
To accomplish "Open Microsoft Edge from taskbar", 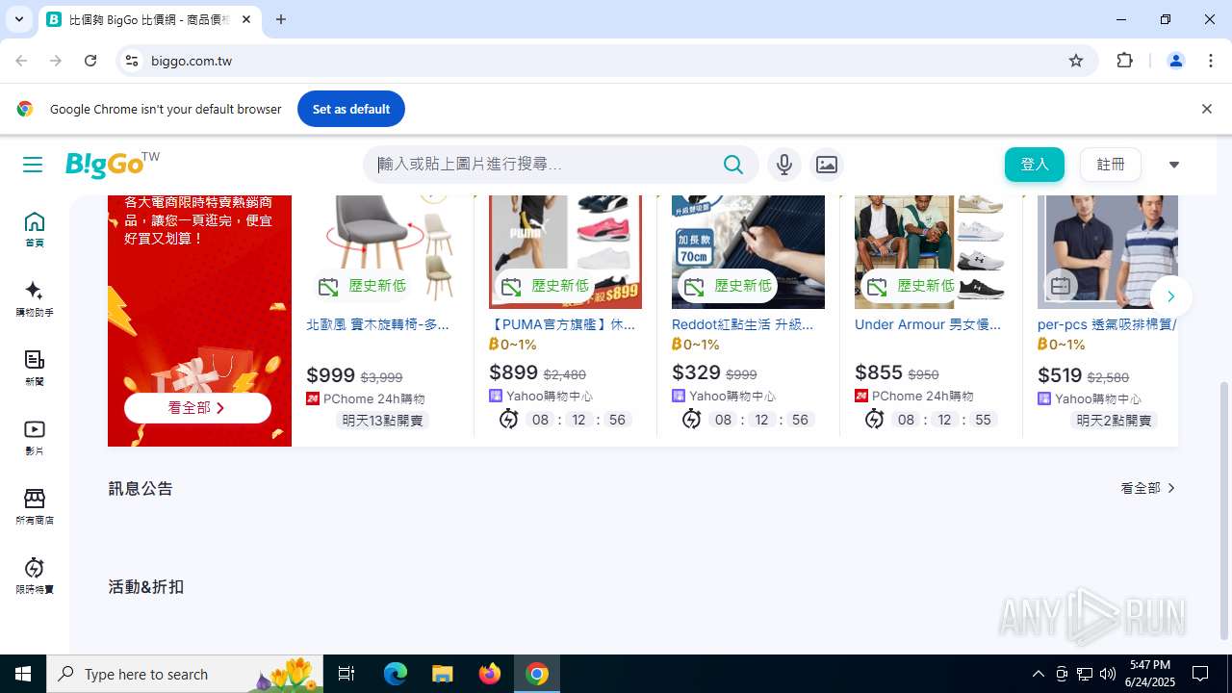I will (x=396, y=674).
